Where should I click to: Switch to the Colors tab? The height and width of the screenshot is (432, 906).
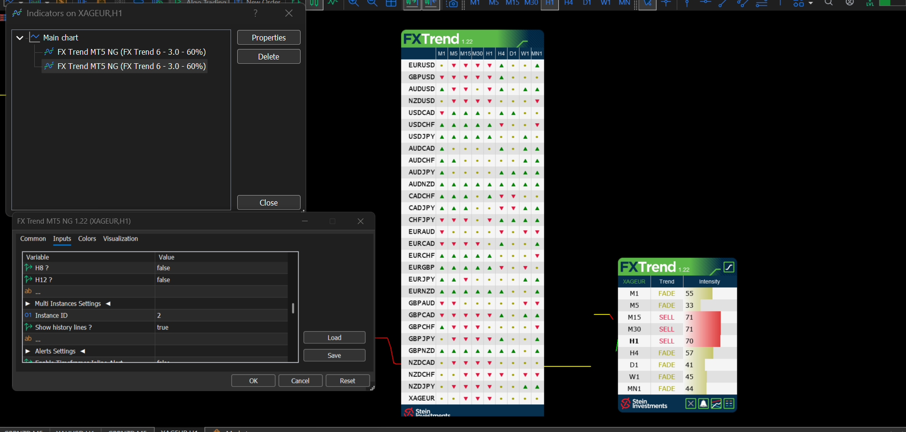tap(87, 239)
